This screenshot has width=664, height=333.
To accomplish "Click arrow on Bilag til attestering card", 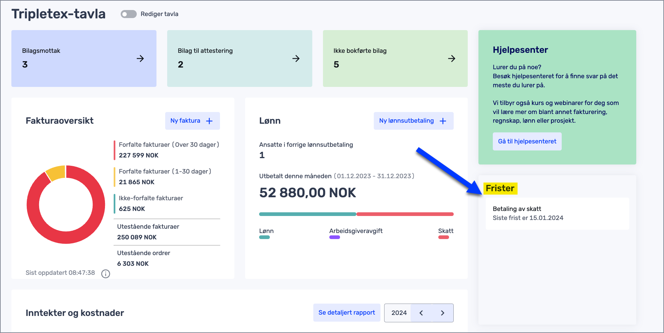I will (x=296, y=59).
